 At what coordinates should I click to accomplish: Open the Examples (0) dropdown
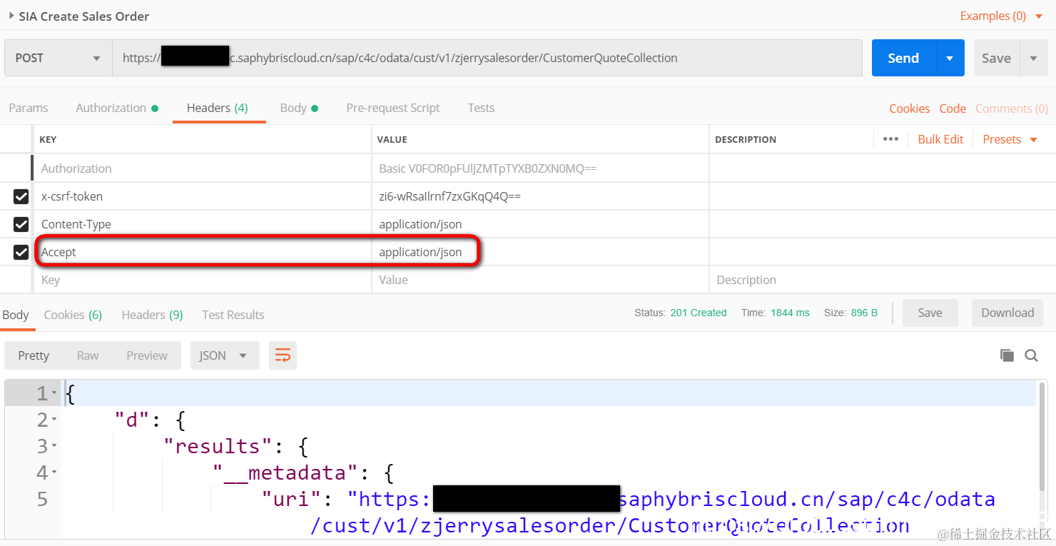point(1001,16)
